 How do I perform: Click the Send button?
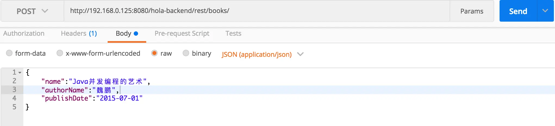[x=518, y=11]
